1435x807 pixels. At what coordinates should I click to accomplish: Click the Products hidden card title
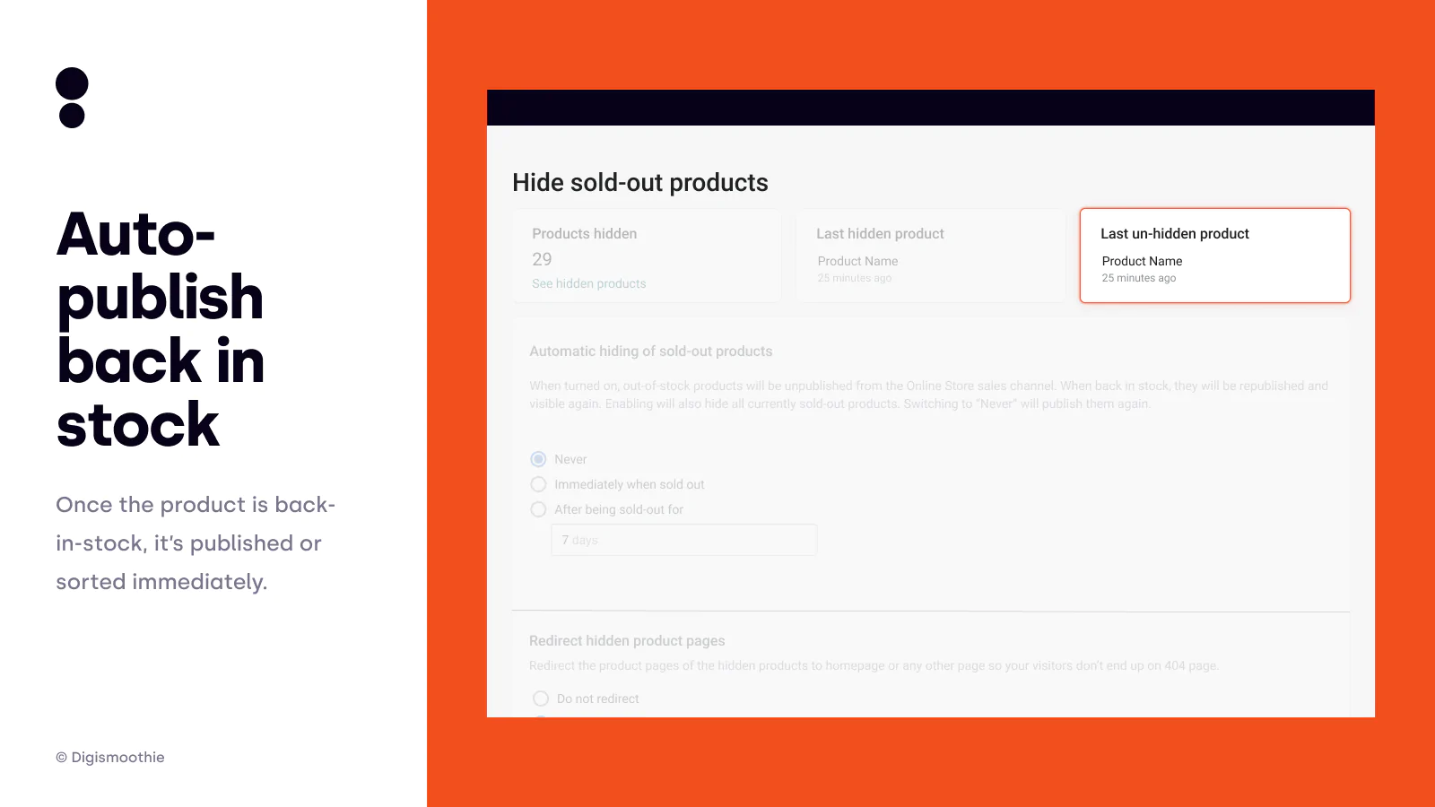tap(584, 234)
